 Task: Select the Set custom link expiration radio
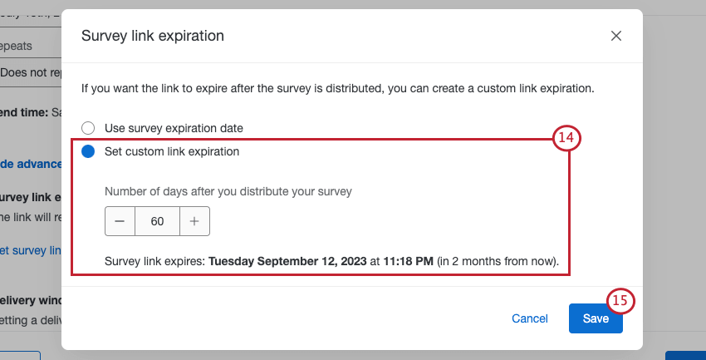click(x=88, y=151)
